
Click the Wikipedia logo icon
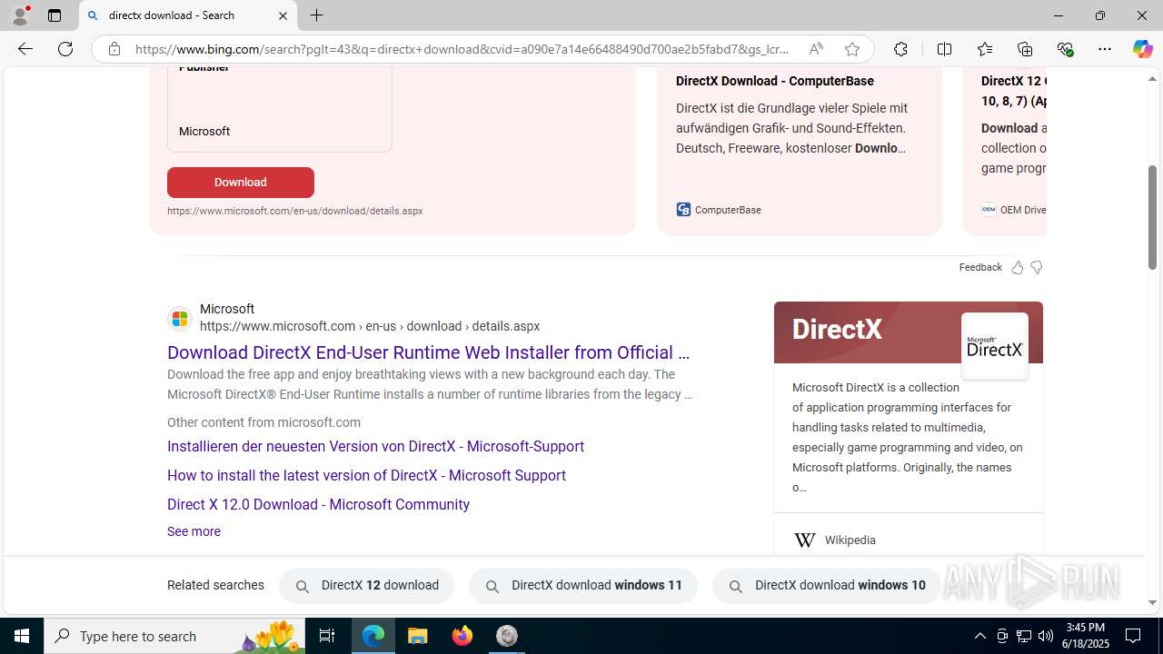click(804, 540)
